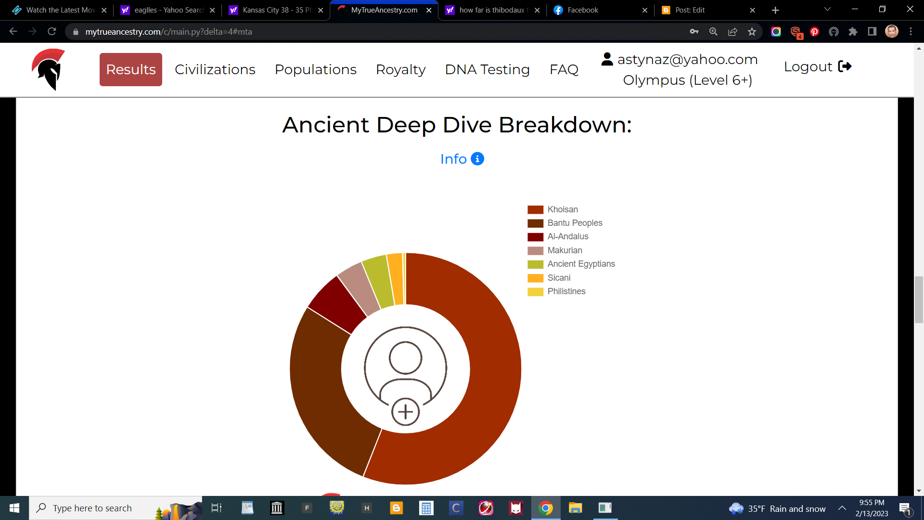The height and width of the screenshot is (520, 924).
Task: Open the browser zoom magnifier icon
Action: 713,32
